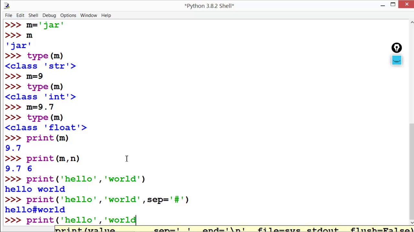Open the Window menu

(88, 15)
